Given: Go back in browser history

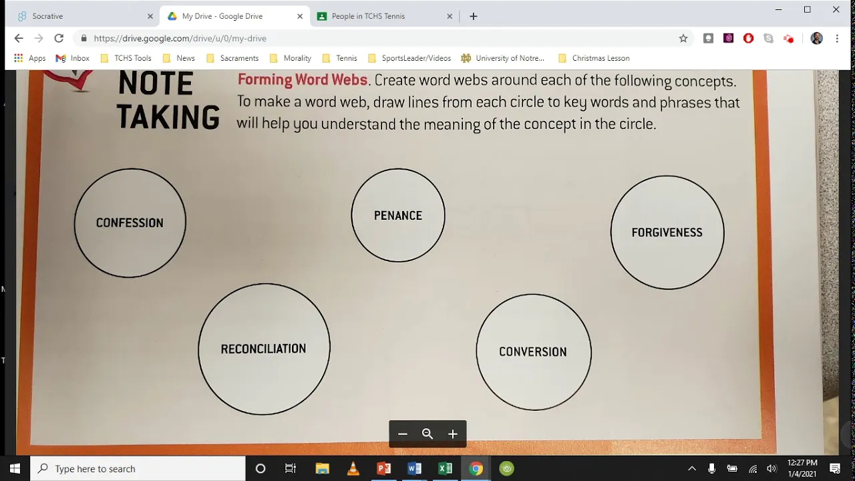Looking at the screenshot, I should pos(19,38).
